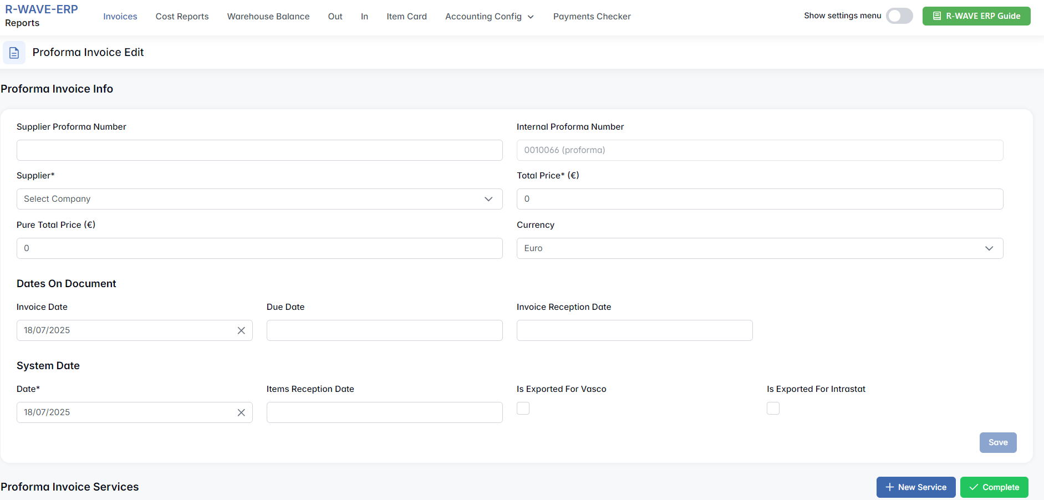Add a New Service
The width and height of the screenshot is (1044, 500).
(x=915, y=487)
